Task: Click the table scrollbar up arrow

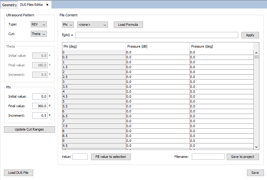Action: coord(256,53)
